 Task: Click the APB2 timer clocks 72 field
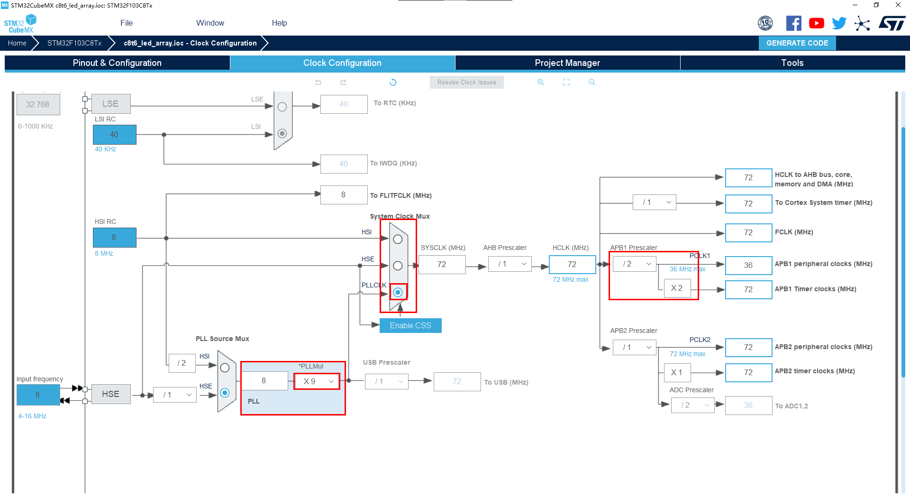748,373
